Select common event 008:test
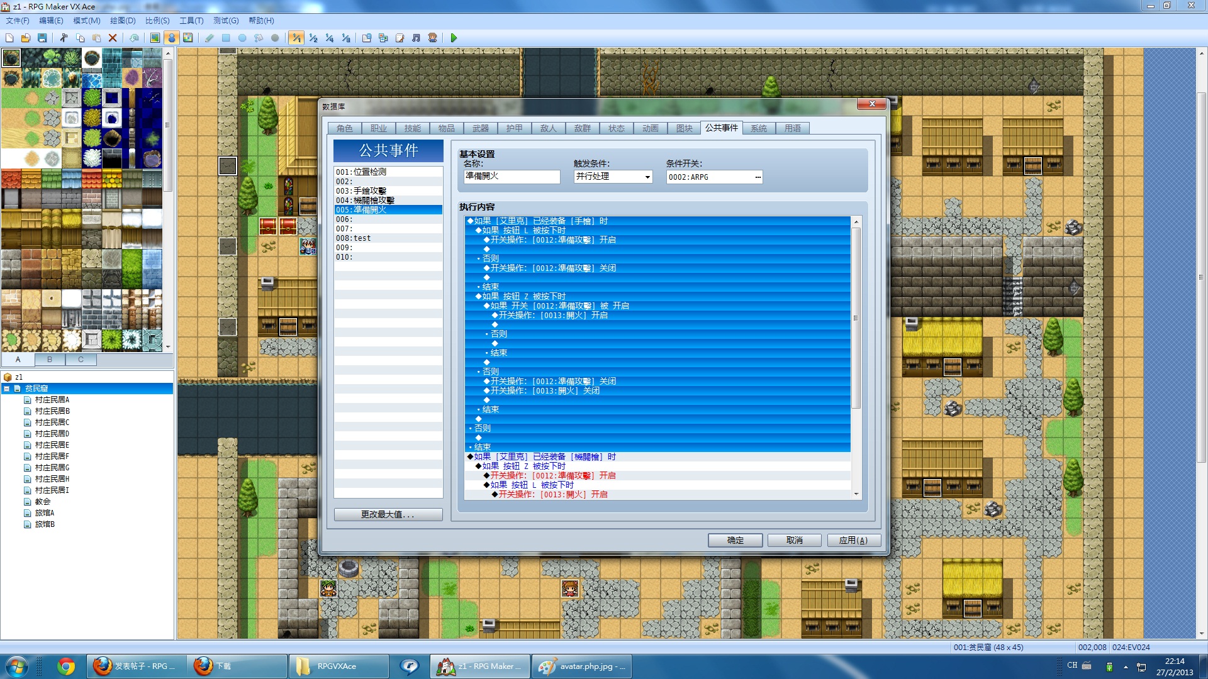Viewport: 1208px width, 679px height. pos(388,238)
